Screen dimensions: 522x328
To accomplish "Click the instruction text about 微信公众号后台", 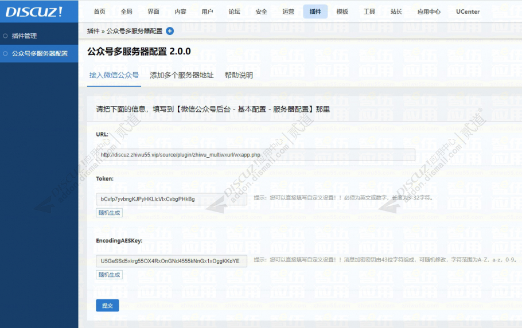I will click(x=213, y=109).
